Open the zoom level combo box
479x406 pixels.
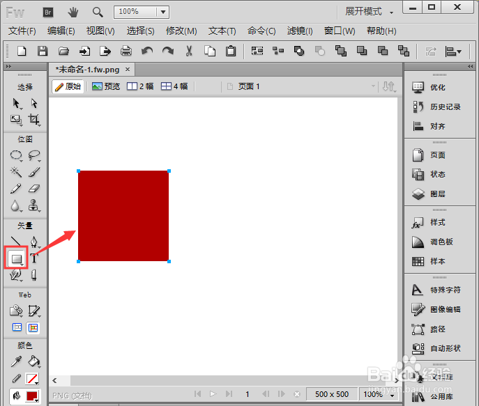point(142,12)
